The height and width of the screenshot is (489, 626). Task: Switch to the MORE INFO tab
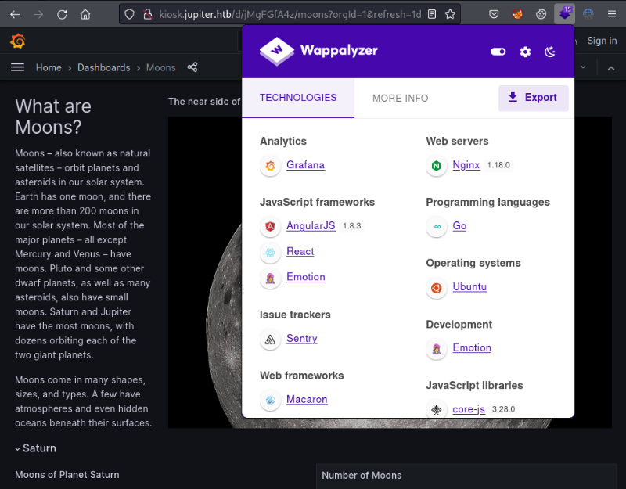[x=400, y=99]
